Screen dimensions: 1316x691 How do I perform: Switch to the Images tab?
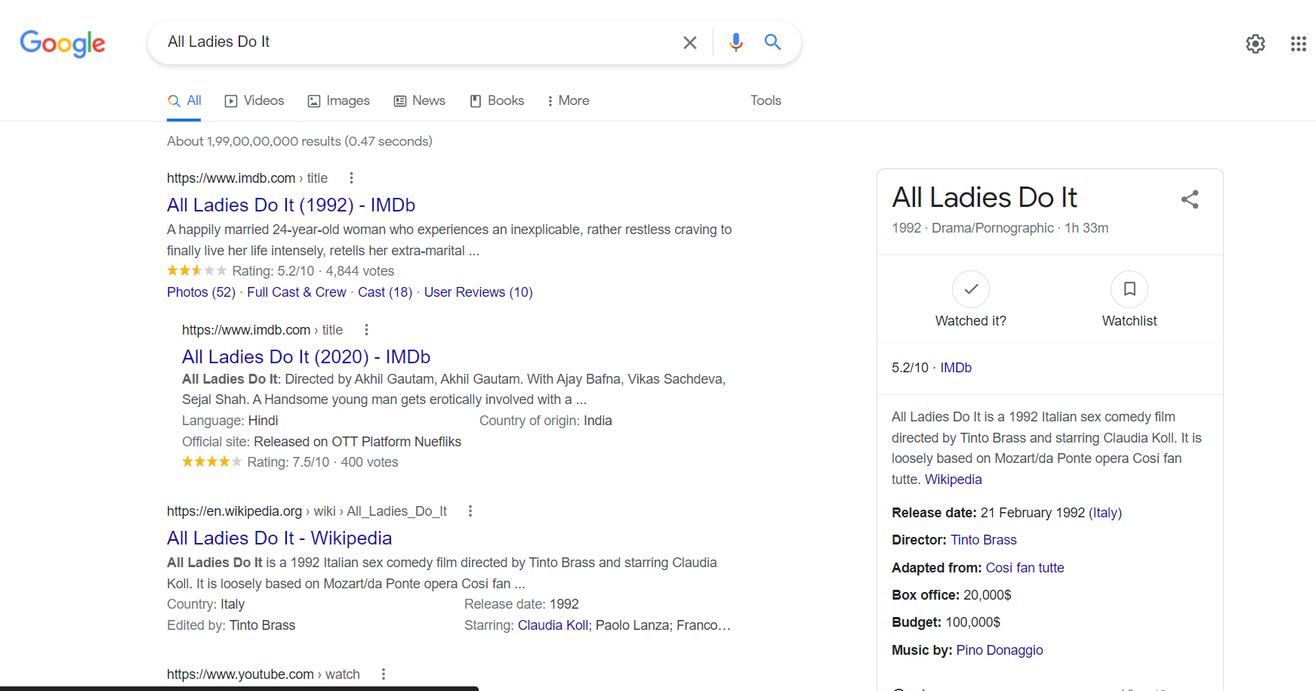pyautogui.click(x=339, y=100)
